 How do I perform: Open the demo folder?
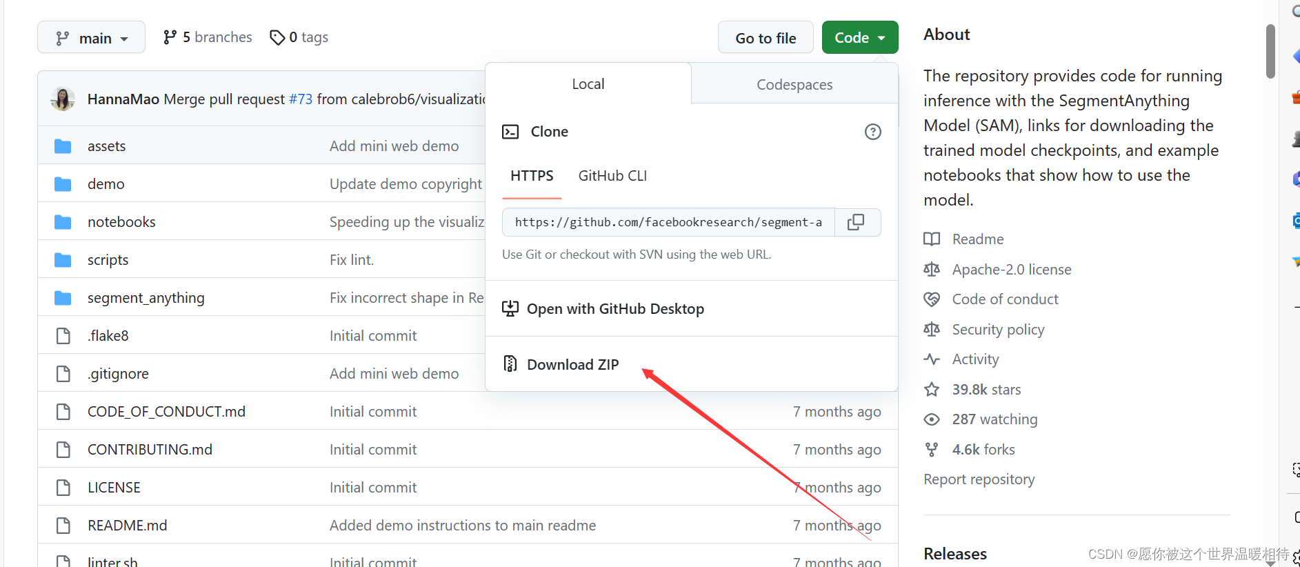106,183
